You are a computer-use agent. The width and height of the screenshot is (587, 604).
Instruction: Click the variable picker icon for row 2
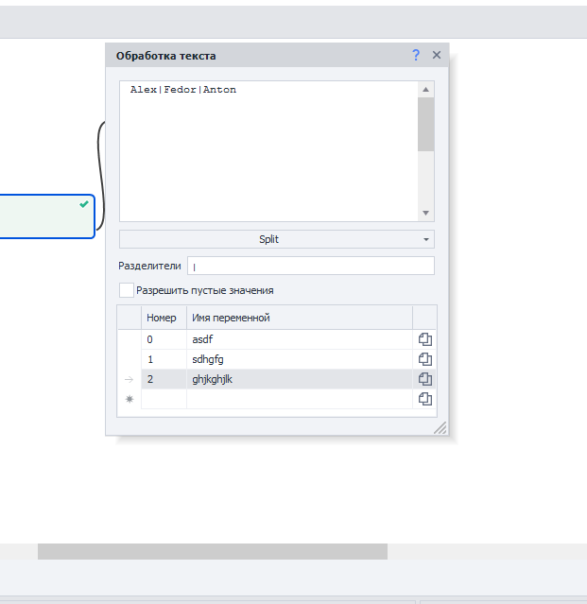(424, 379)
